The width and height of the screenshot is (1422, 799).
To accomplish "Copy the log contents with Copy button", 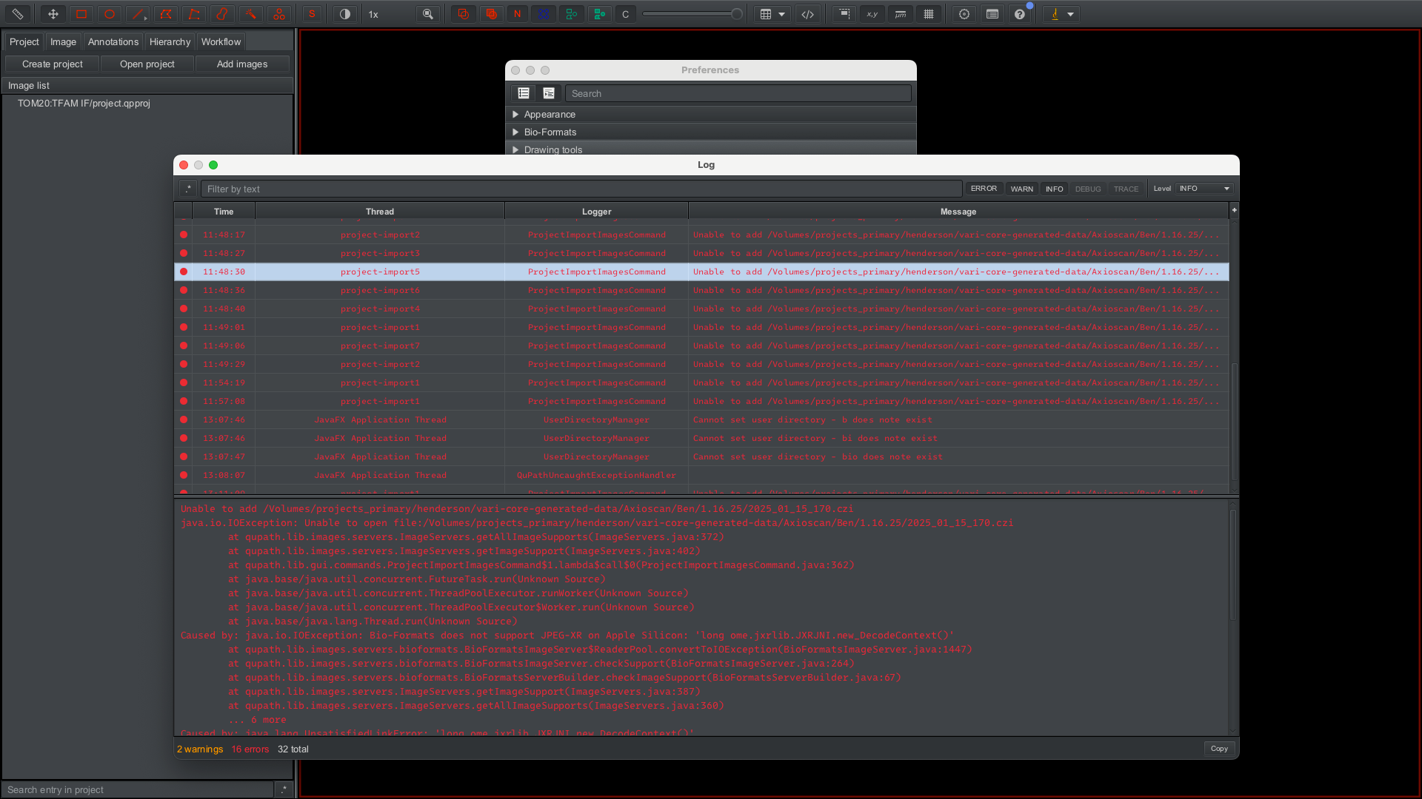I will [1218, 748].
